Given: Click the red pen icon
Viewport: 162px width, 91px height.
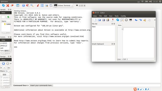Looking at the screenshot, I should [38, 5].
